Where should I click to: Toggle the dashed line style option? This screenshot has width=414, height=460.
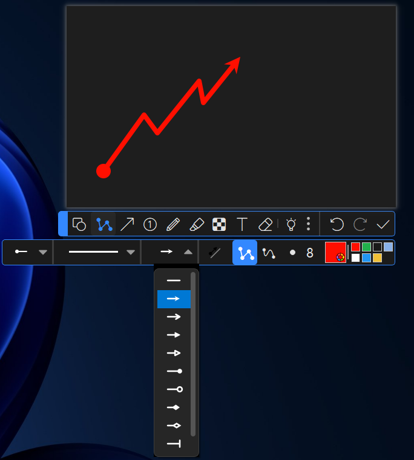click(214, 253)
